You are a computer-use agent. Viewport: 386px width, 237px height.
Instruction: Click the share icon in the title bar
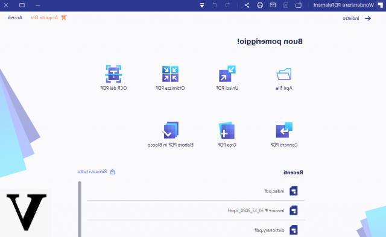tap(247, 5)
